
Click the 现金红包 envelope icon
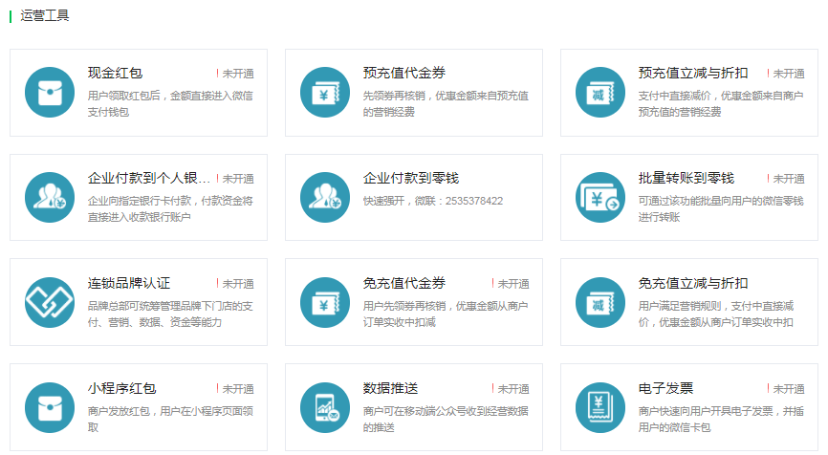coord(50,93)
